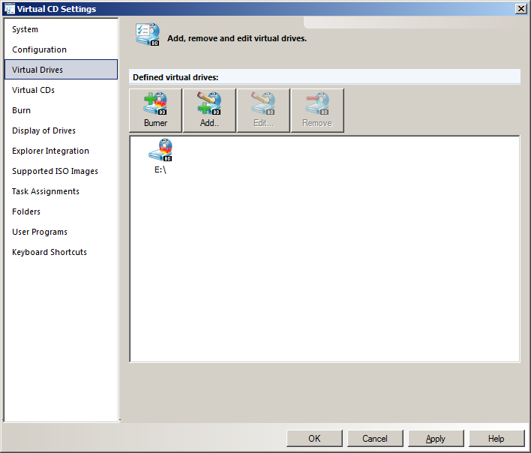Open the System settings page
Viewport: 531px width, 453px height.
[x=61, y=29]
